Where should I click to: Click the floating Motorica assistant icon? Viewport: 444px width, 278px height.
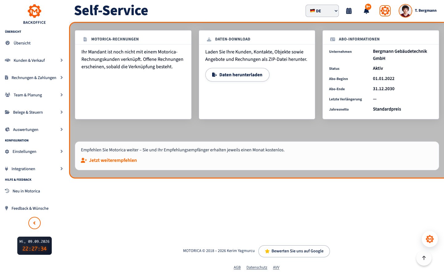pyautogui.click(x=430, y=239)
